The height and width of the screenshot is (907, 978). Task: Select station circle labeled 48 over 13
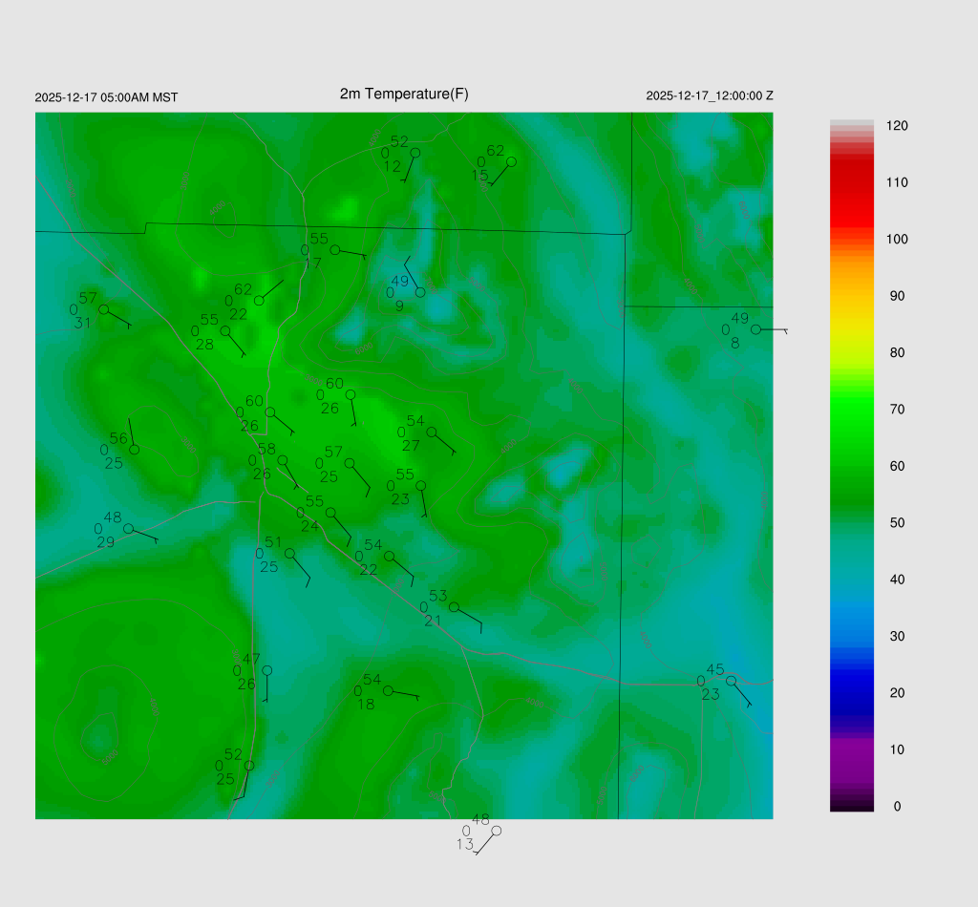(x=496, y=831)
